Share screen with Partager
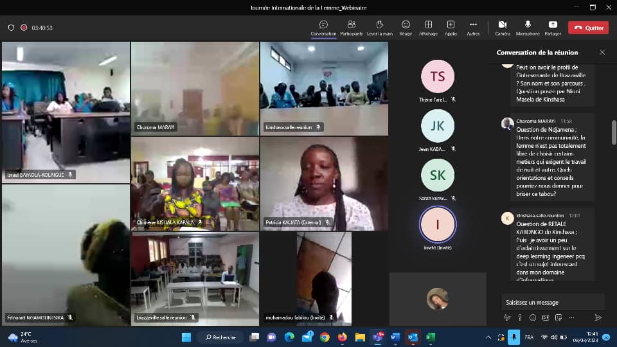The image size is (617, 347). pos(553,28)
